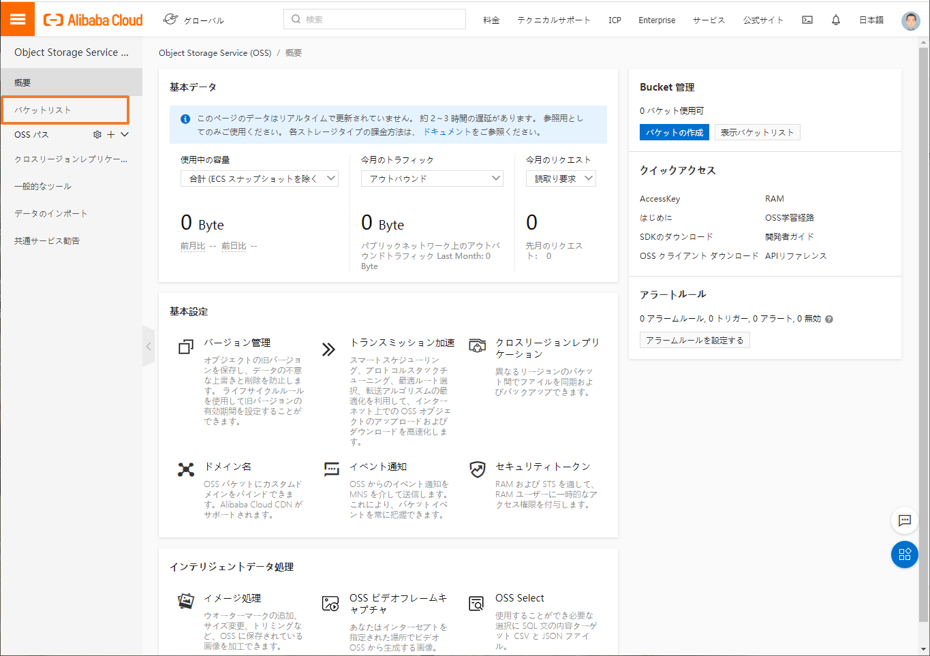Click 表示バケットリスト button
The height and width of the screenshot is (656, 930).
tap(757, 132)
